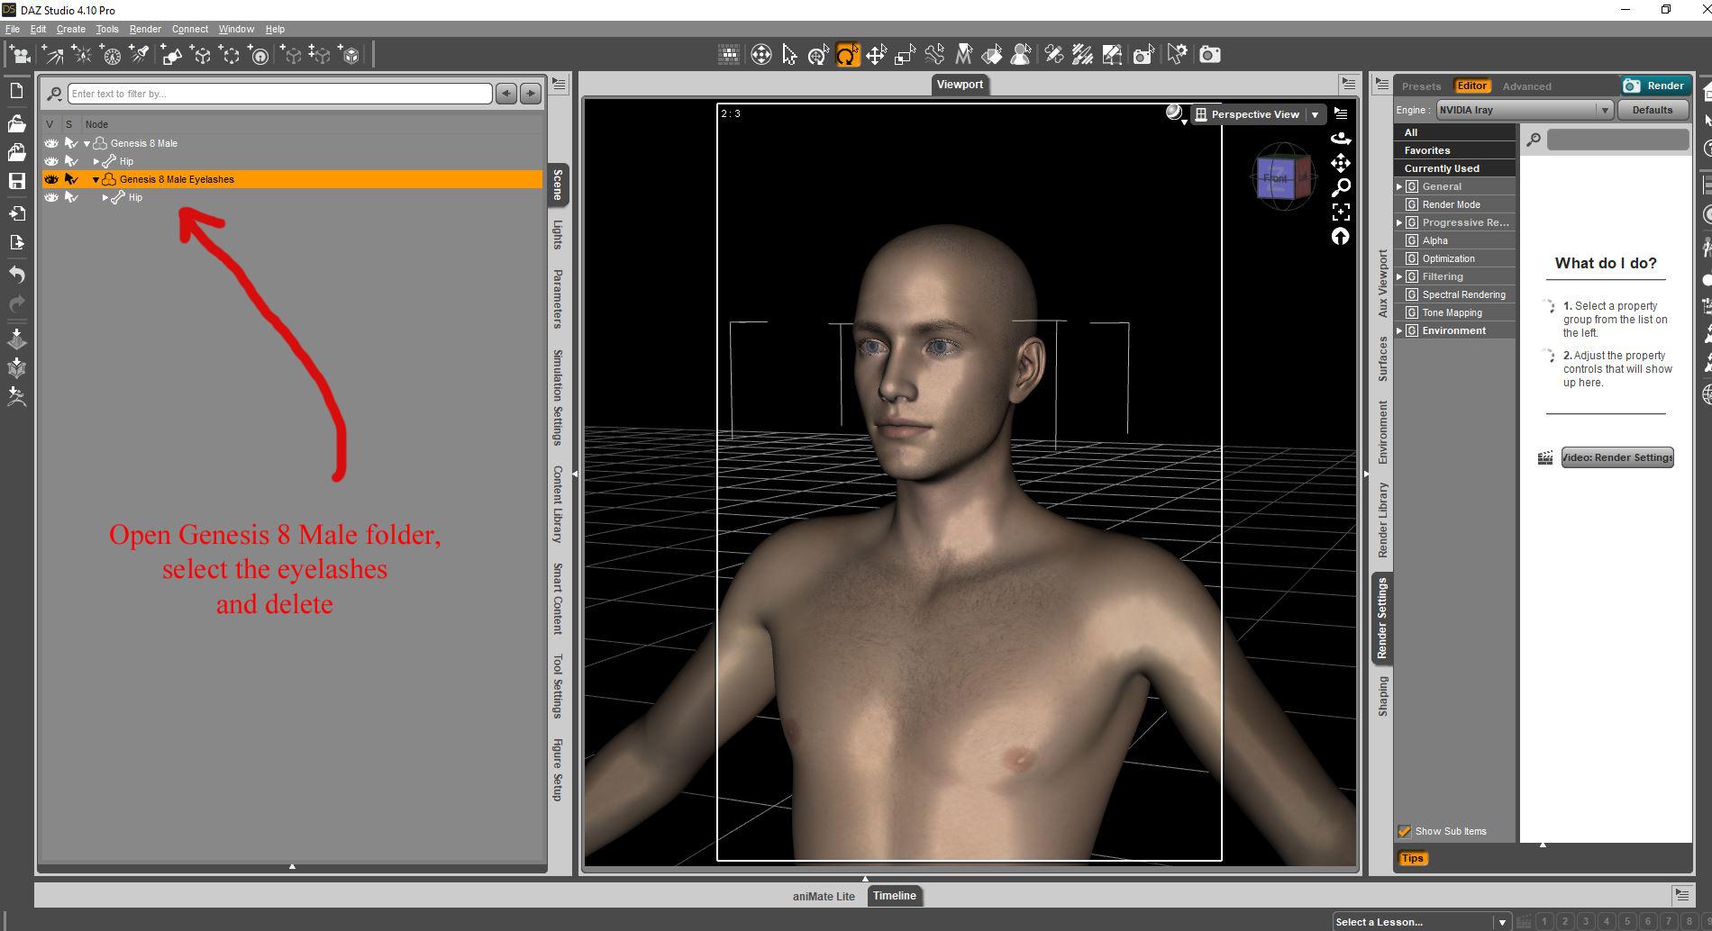The height and width of the screenshot is (931, 1712).
Task: Open the Select a Lesson dropdown
Action: point(1421,921)
